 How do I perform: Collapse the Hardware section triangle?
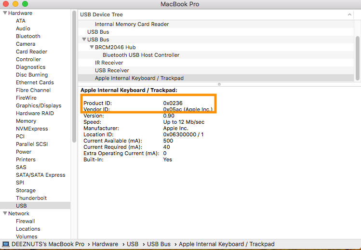[x=5, y=13]
